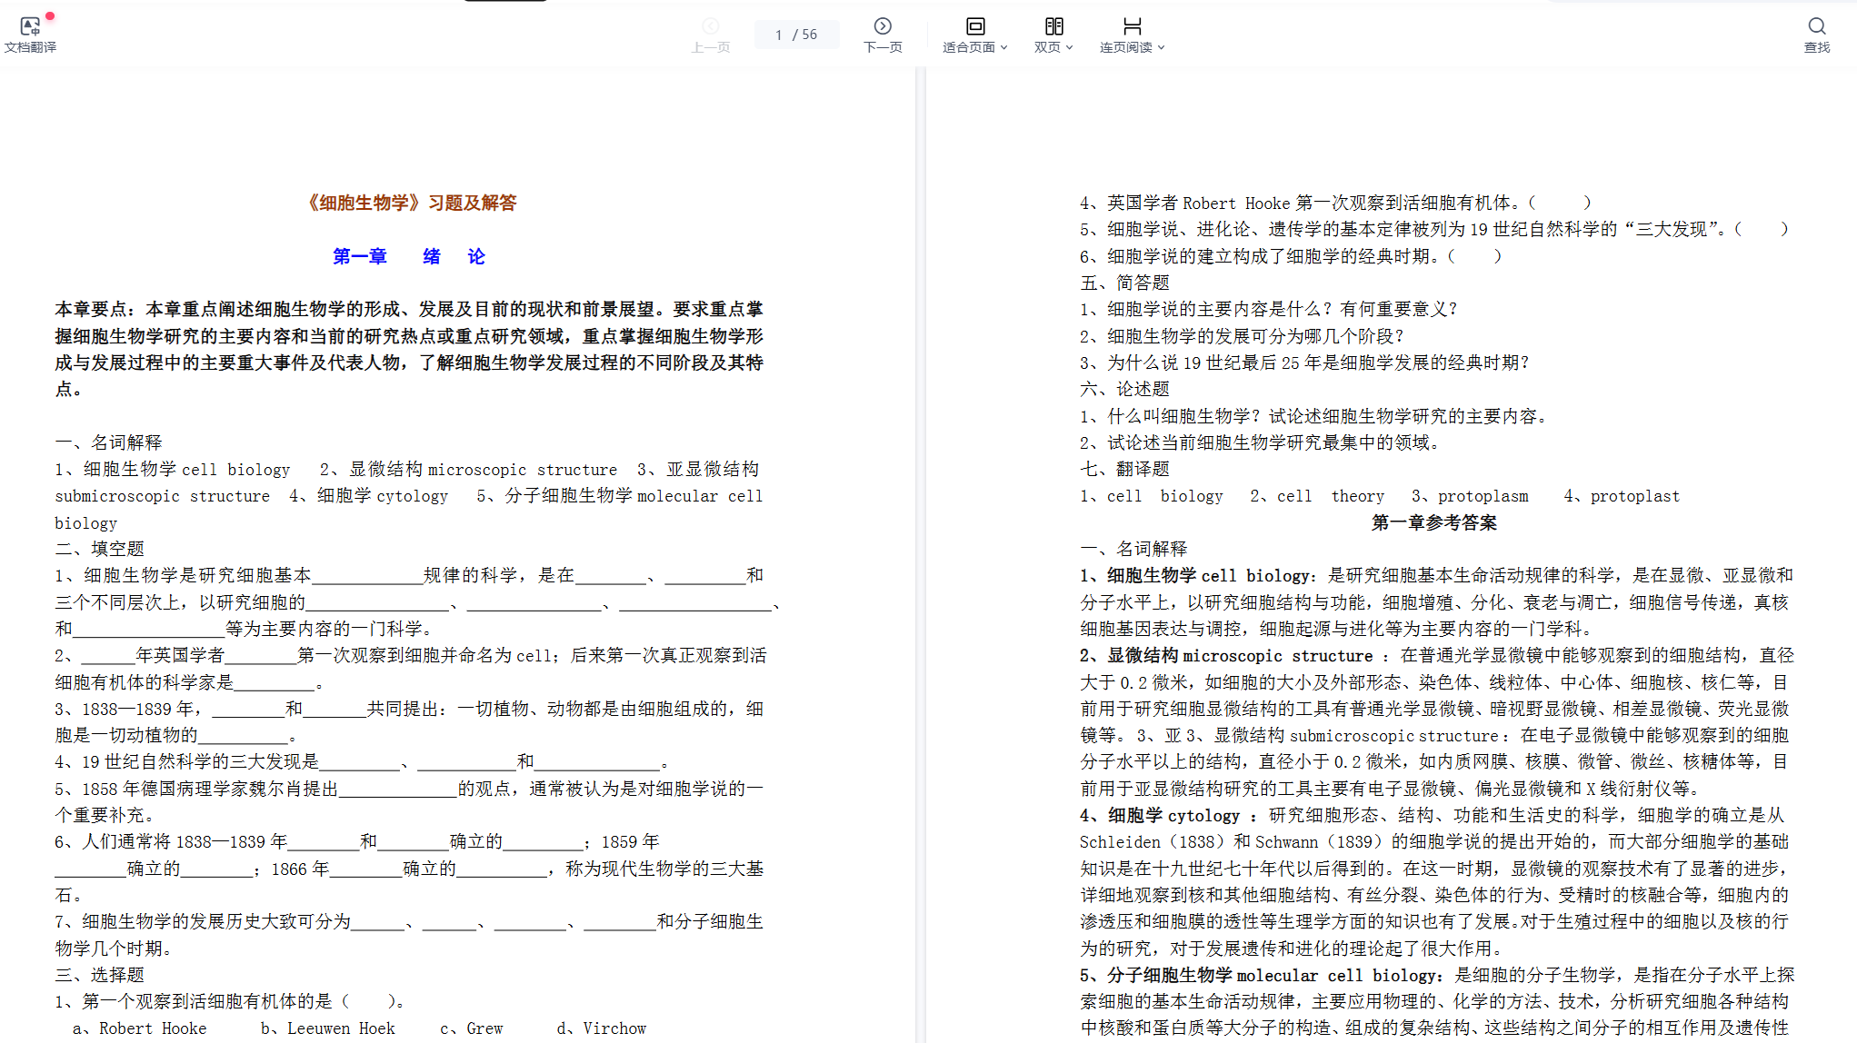Expand the 双页 dropdown arrow
1857x1043 pixels.
click(x=1070, y=48)
